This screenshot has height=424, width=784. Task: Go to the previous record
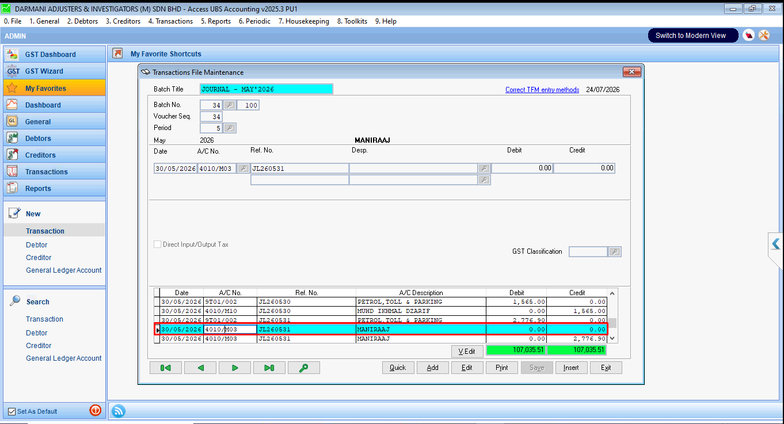point(200,368)
